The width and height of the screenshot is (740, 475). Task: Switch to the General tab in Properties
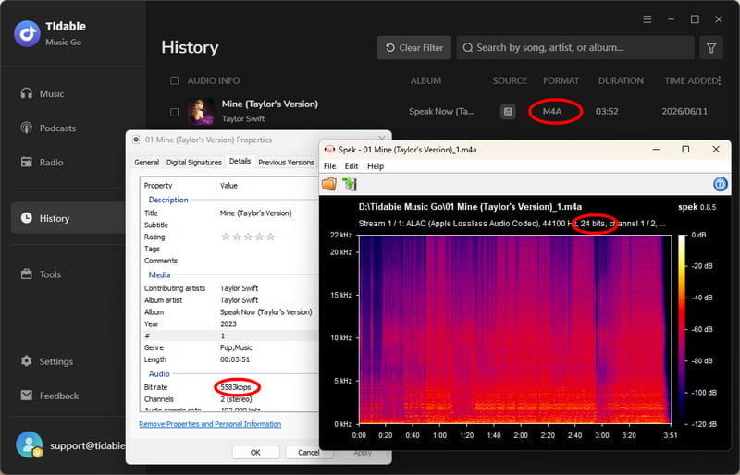pyautogui.click(x=146, y=163)
